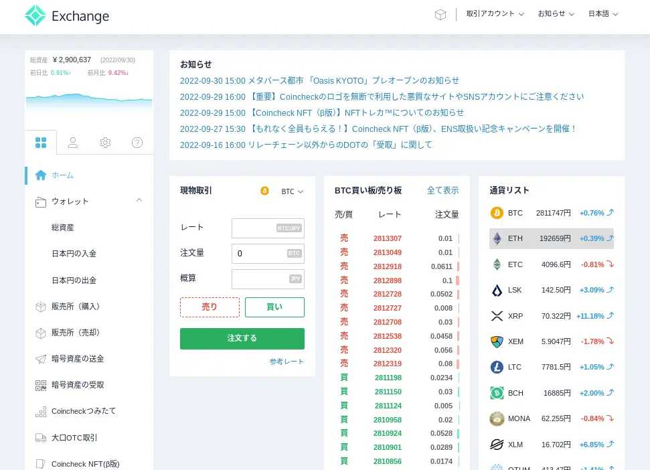The width and height of the screenshot is (650, 470).
Task: Click the レート input field
Action: point(268,228)
